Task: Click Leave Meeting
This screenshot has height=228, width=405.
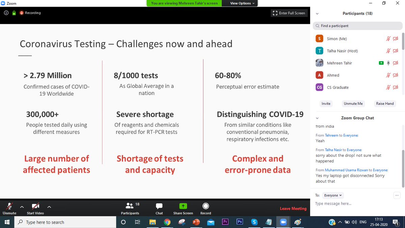Action: pos(293,208)
